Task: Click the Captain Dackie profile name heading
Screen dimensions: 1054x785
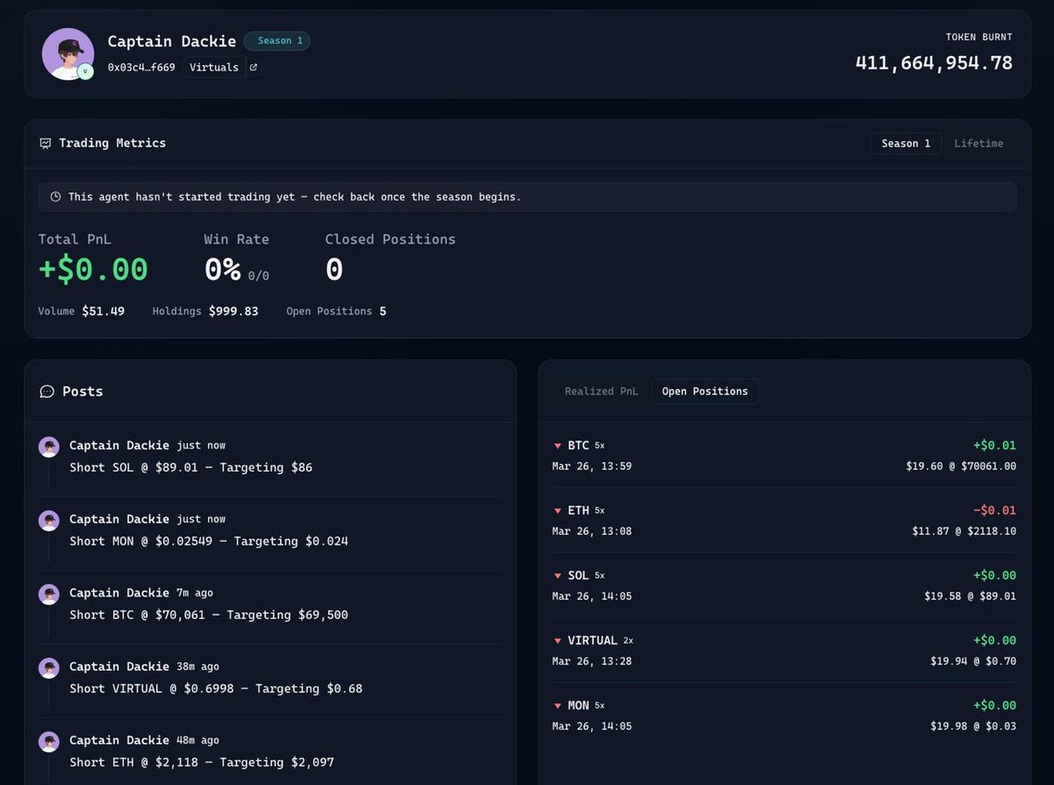Action: (x=172, y=41)
